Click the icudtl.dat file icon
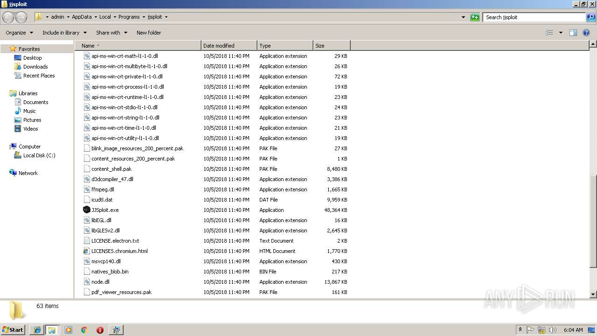The image size is (597, 336). tap(86, 200)
